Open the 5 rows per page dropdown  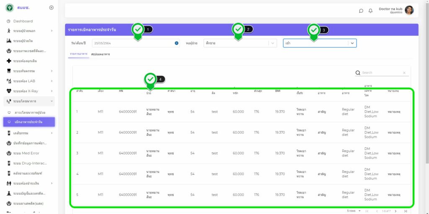pos(354,211)
